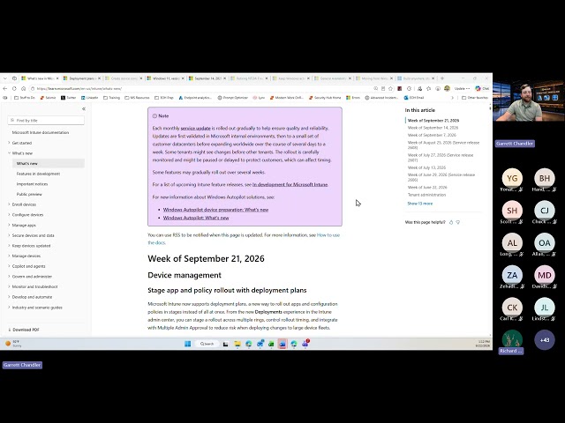
Task: Click the thumbs down feedback icon
Action: click(x=458, y=222)
